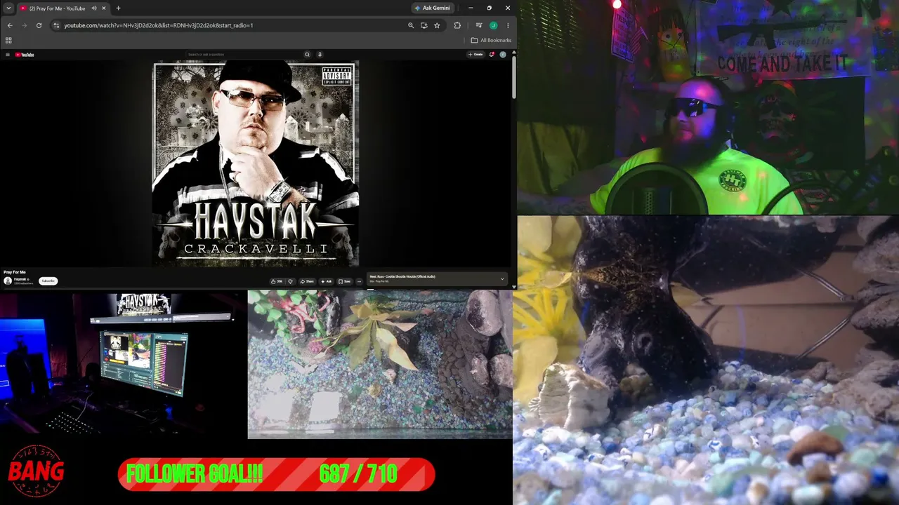Click the BANG logo on the overlay
Viewport: 899px width, 505px height.
[37, 471]
